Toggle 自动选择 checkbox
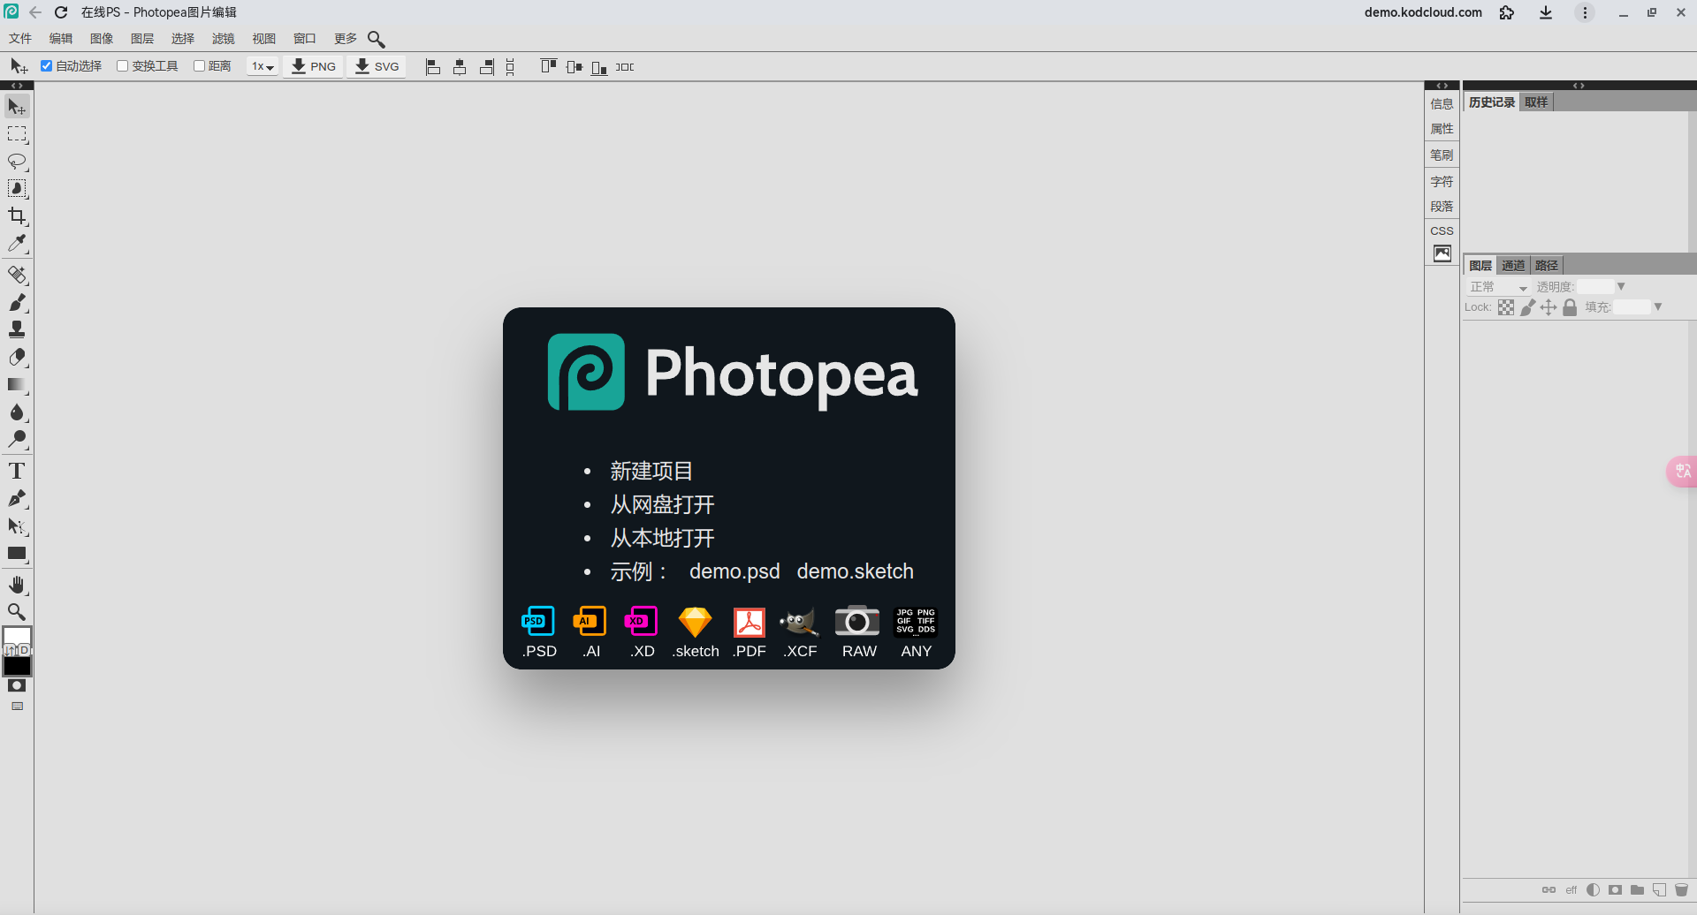Screen dimensions: 1697x915 pos(47,66)
